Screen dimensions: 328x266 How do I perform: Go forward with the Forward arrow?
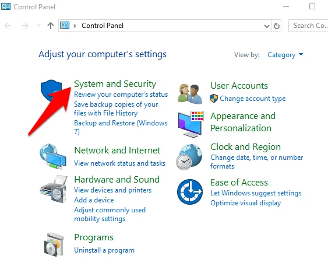tap(25, 26)
